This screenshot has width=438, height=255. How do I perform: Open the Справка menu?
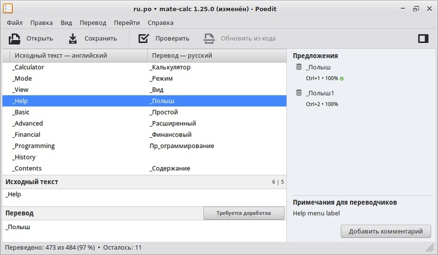160,23
